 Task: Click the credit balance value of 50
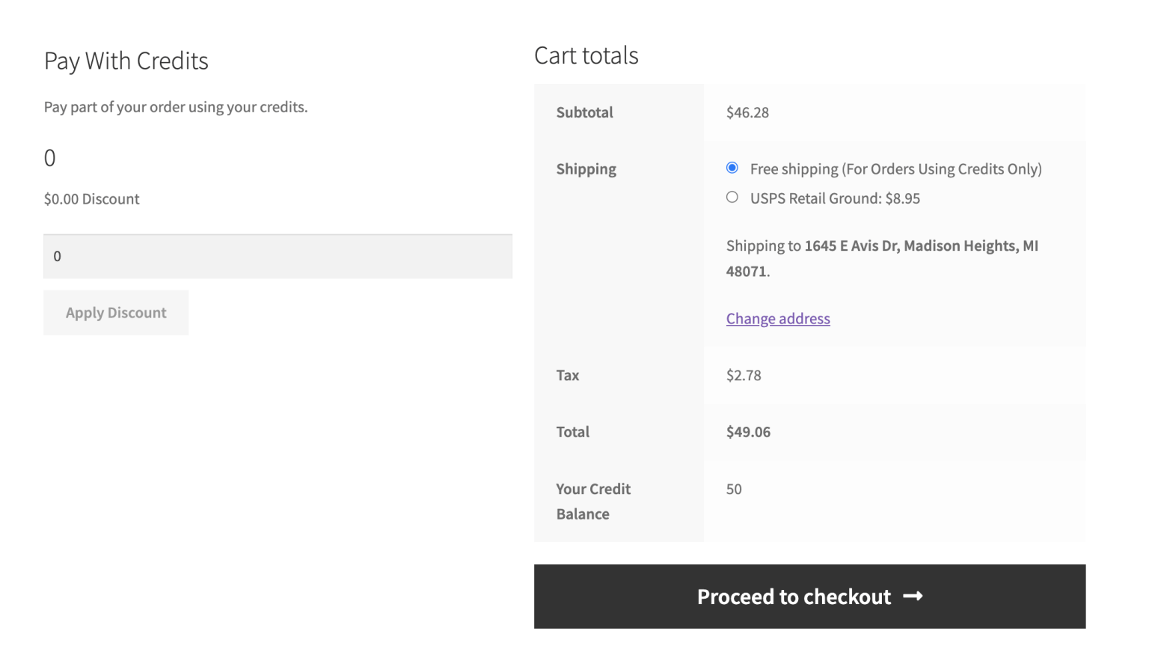coord(734,489)
